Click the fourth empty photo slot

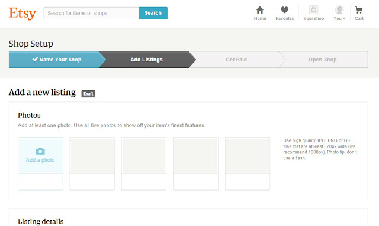coord(195,164)
